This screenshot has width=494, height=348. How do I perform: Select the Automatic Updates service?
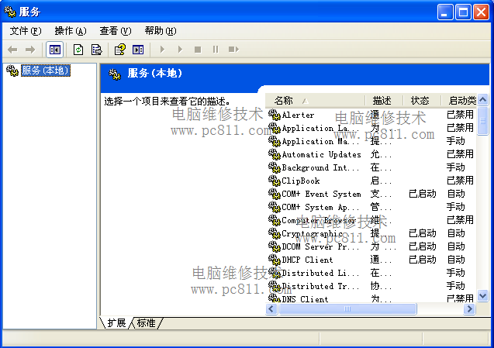click(371, 155)
